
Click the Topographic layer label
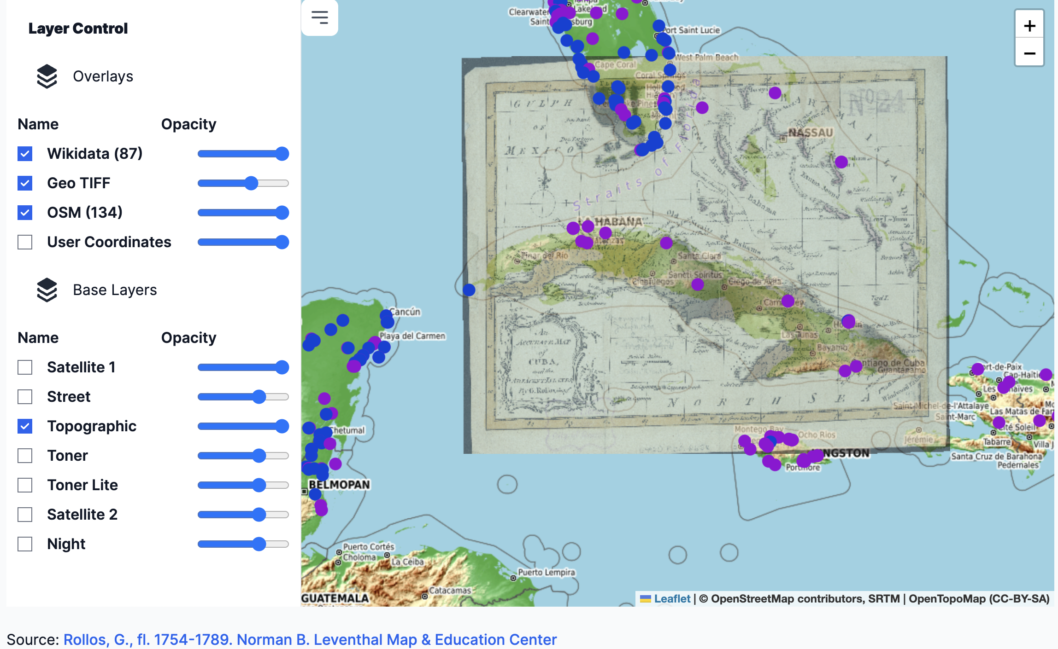[92, 426]
